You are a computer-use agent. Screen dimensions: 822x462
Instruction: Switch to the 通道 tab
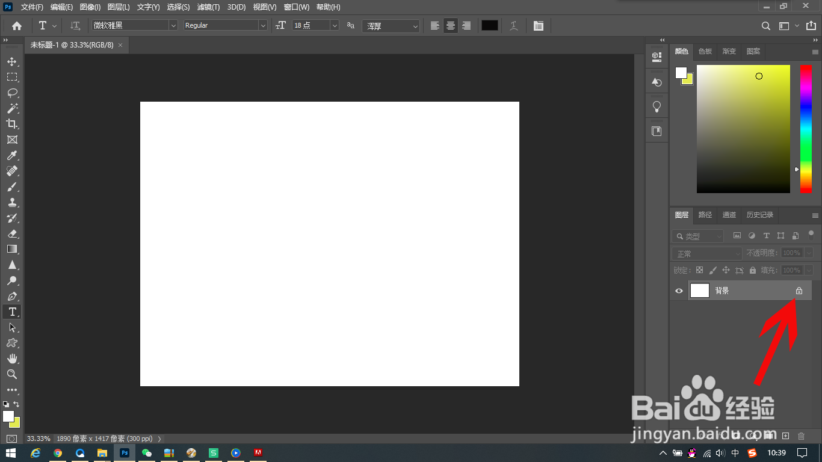[729, 215]
